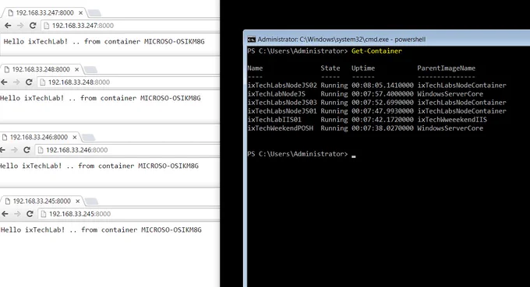Open new tab beside 192.168.33.247:8000 tab

coord(94,13)
